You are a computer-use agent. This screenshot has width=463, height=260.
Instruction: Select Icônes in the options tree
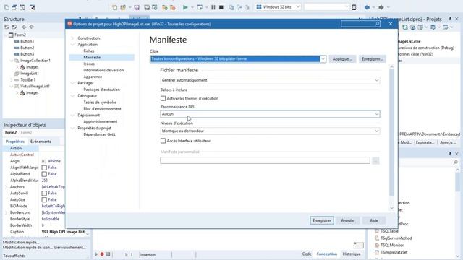pyautogui.click(x=89, y=64)
